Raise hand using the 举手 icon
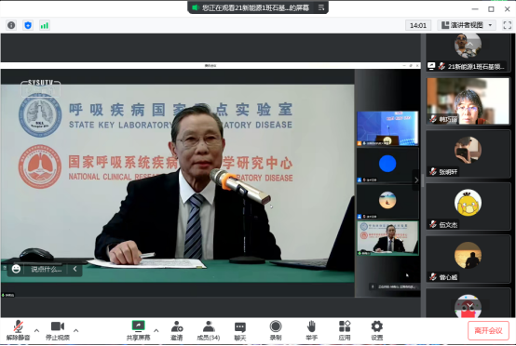This screenshot has height=346, width=516. 311,330
